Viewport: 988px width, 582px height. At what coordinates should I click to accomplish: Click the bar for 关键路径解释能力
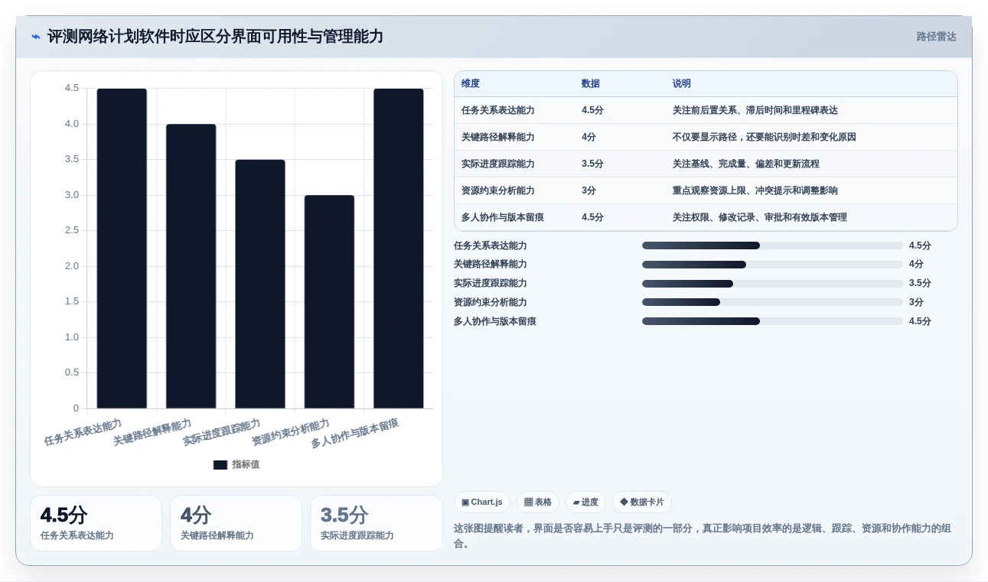pos(191,266)
